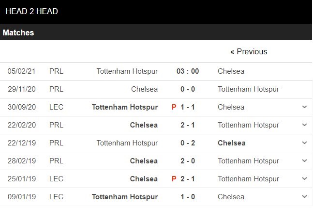Click the red P penalty indicator on 30/09/20
The width and height of the screenshot is (313, 208).
coord(174,107)
